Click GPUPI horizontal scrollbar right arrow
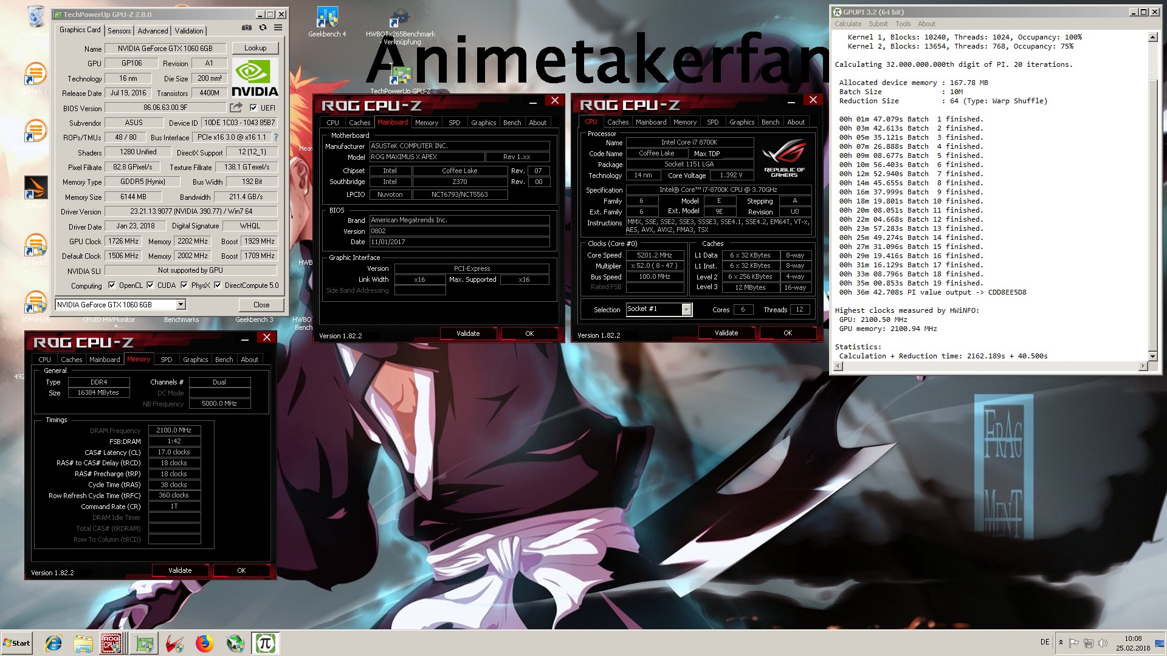Screen dimensions: 1167x656 point(1143,366)
